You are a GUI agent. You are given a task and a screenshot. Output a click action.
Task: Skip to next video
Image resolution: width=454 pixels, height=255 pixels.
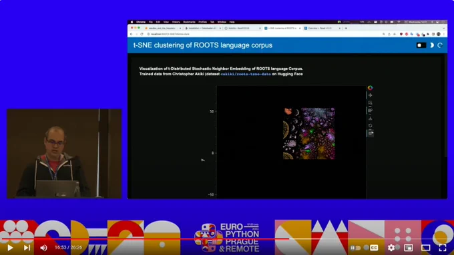(x=27, y=248)
